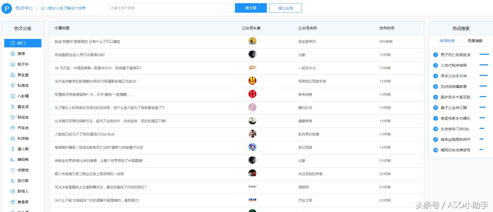Image resolution: width=493 pixels, height=212 pixels.
Task: Click account name 关注百姓的声音
Action: [x=311, y=174]
